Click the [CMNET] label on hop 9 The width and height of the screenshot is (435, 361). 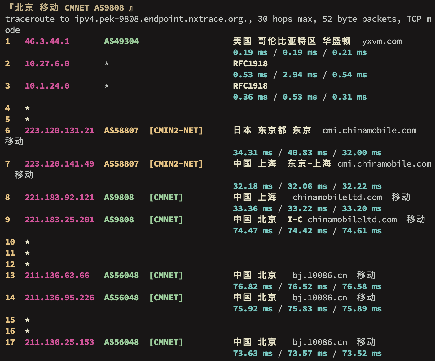tap(166, 220)
